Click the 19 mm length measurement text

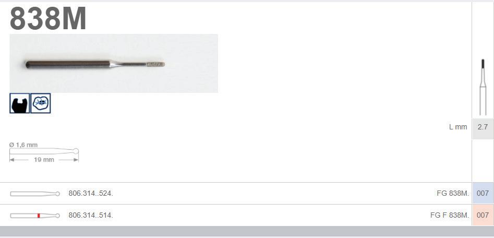pos(44,160)
